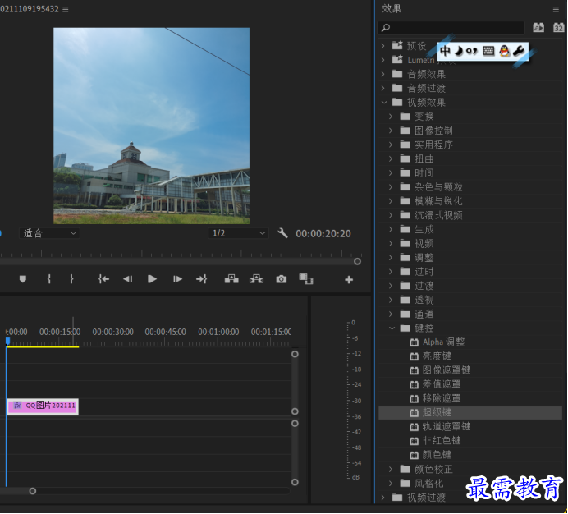
Task: Switch IME via the 中 icon
Action: (445, 51)
